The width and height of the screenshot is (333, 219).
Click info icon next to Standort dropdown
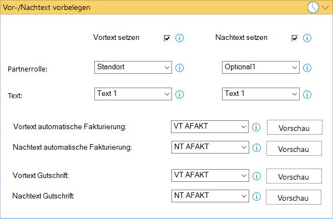(x=179, y=68)
